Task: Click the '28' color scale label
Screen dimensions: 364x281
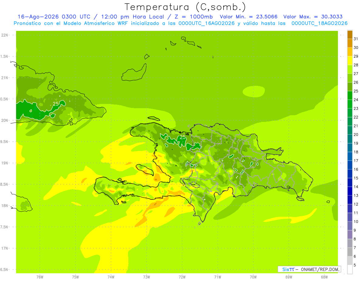Action: click(356, 65)
